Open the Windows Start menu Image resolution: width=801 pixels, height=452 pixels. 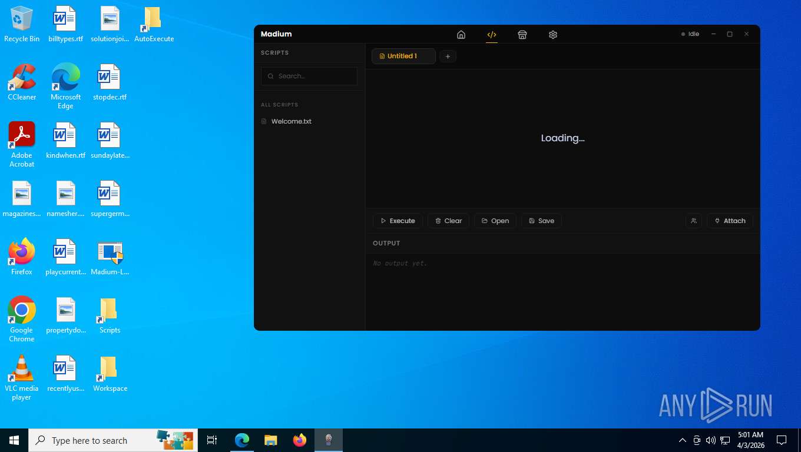tap(14, 440)
